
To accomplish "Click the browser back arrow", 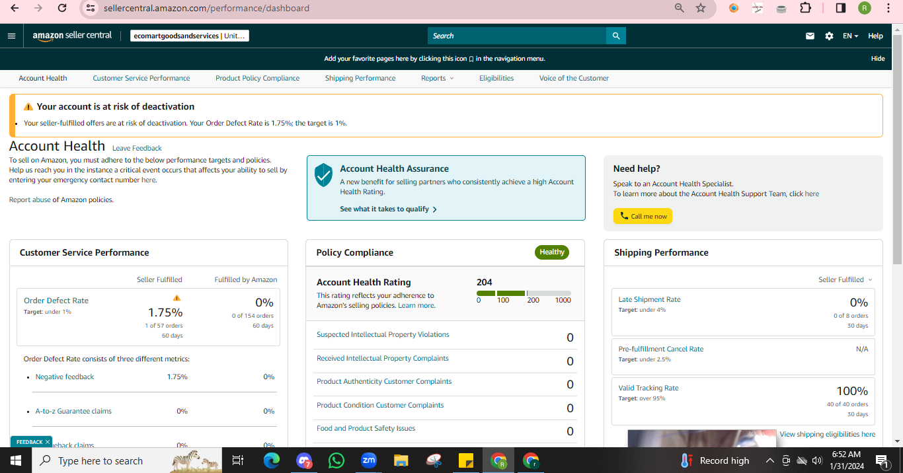I will (x=15, y=8).
